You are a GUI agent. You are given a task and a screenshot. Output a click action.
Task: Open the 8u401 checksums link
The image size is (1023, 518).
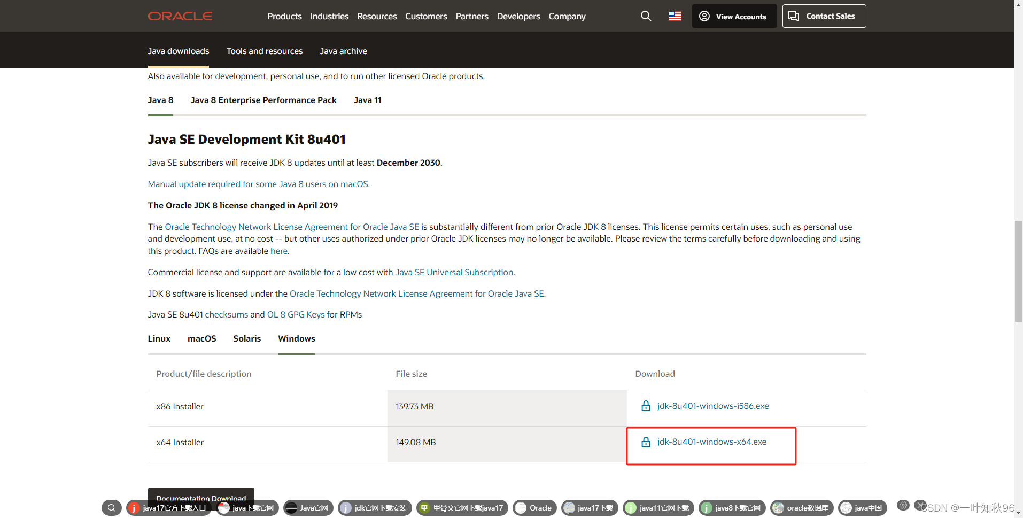click(x=227, y=314)
